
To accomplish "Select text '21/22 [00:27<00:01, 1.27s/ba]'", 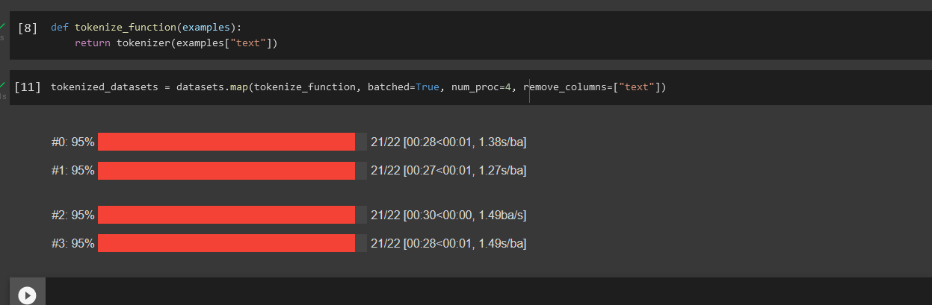I will click(448, 171).
